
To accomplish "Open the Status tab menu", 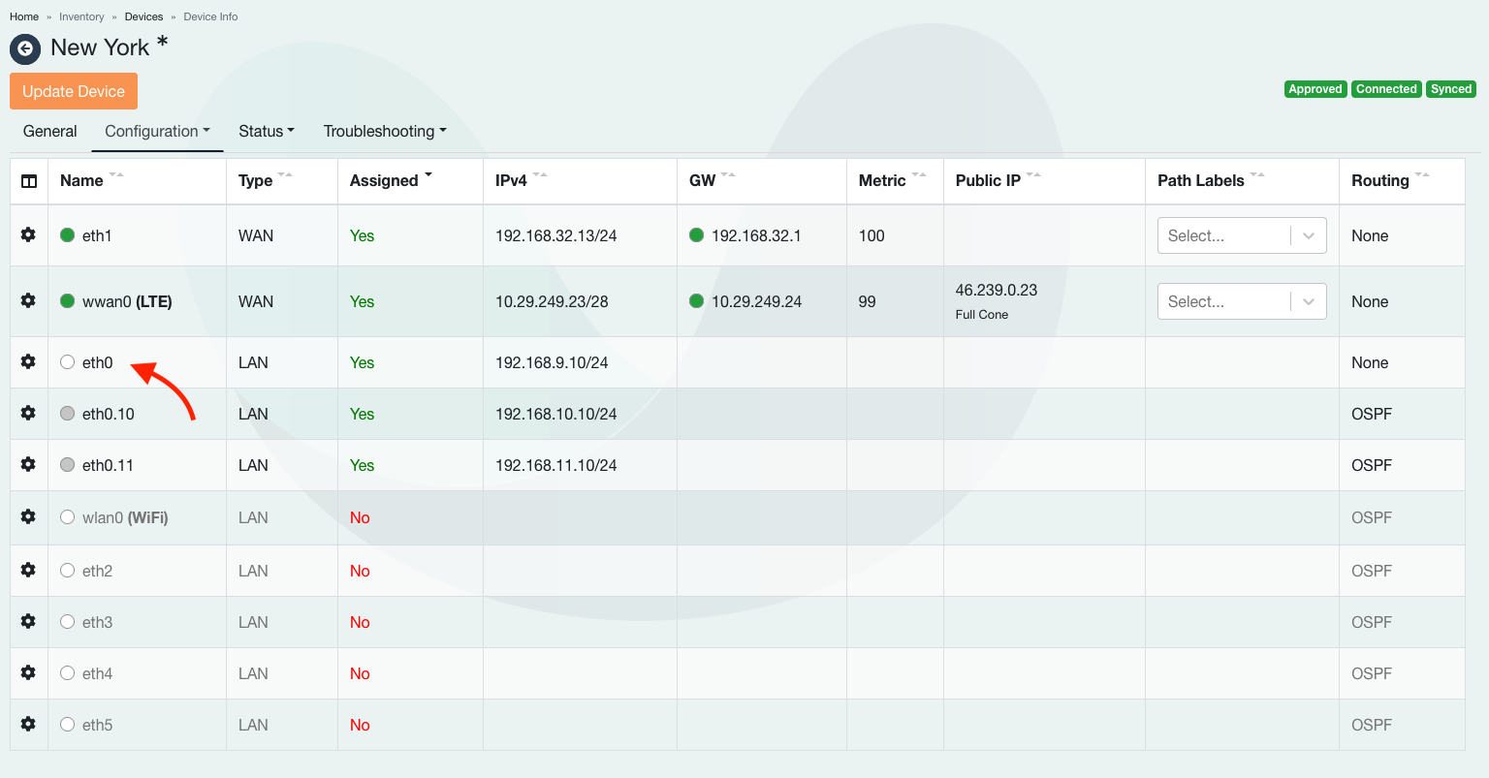I will click(266, 131).
